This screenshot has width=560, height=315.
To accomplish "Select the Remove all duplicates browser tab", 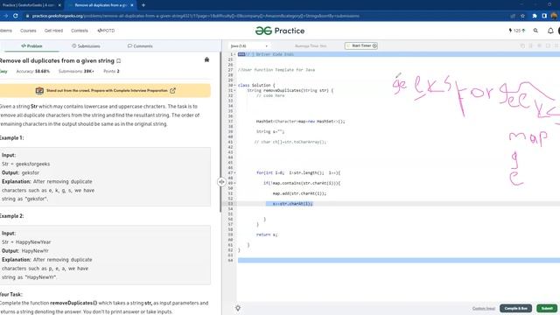I will click(x=101, y=5).
